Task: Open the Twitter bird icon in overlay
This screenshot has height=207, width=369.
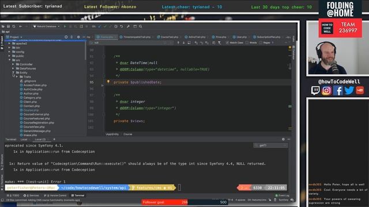Action: (x=349, y=90)
